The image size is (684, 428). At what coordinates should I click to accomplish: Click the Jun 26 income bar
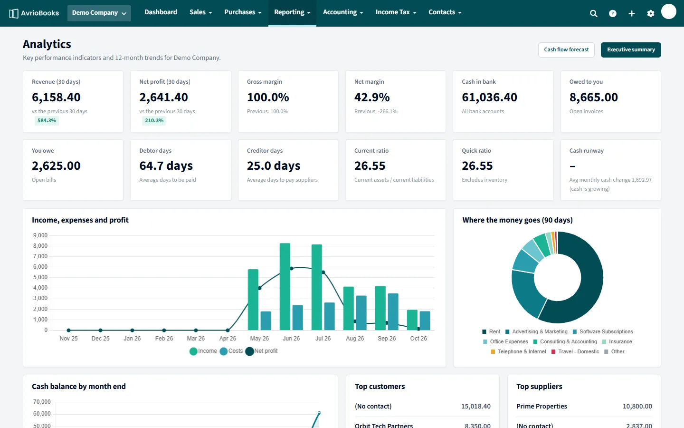285,287
